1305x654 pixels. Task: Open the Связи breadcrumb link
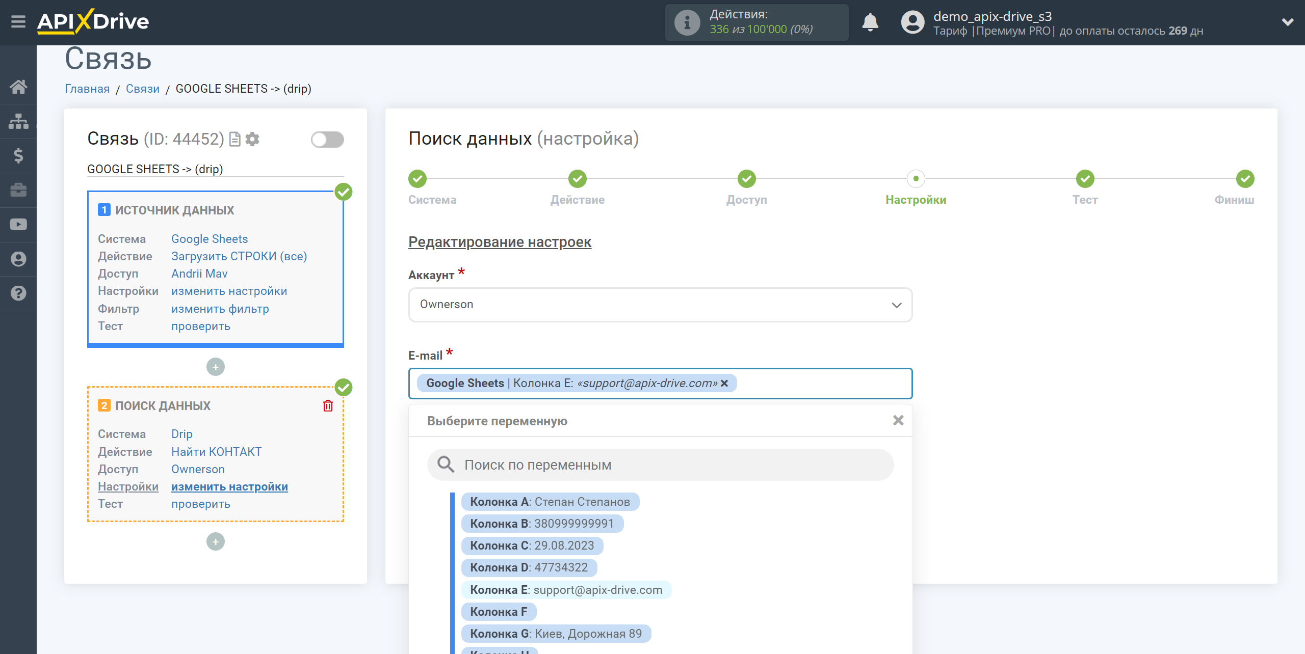pyautogui.click(x=143, y=89)
